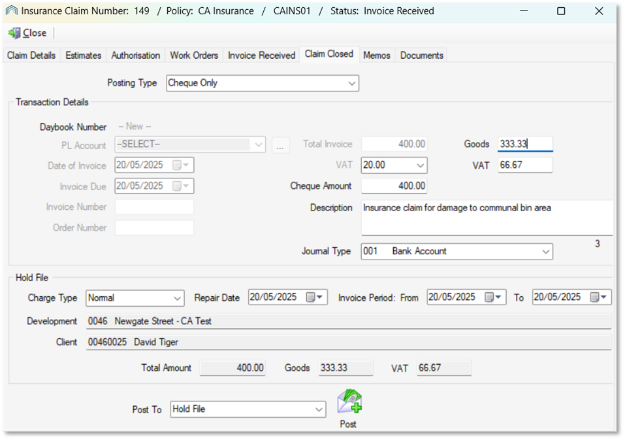Screen dimensions: 625x440
Task: Switch to the Claim Details tab
Action: tap(31, 56)
